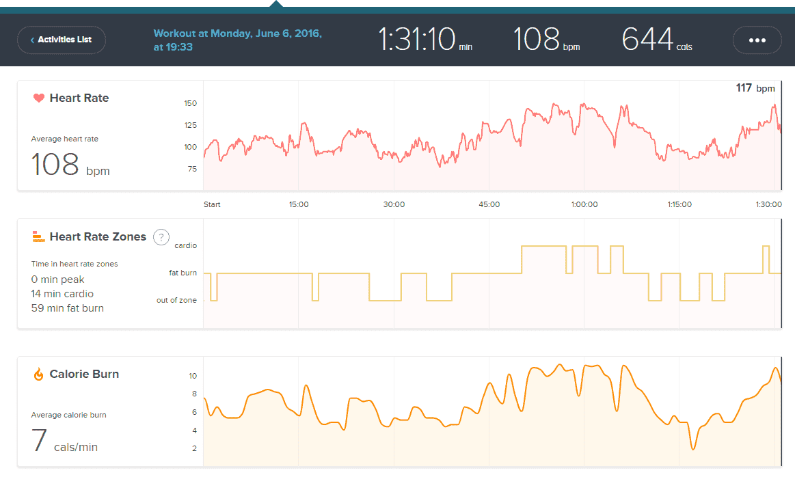795x477 pixels.
Task: Click the 45:00 mark on time axis
Action: coord(489,204)
